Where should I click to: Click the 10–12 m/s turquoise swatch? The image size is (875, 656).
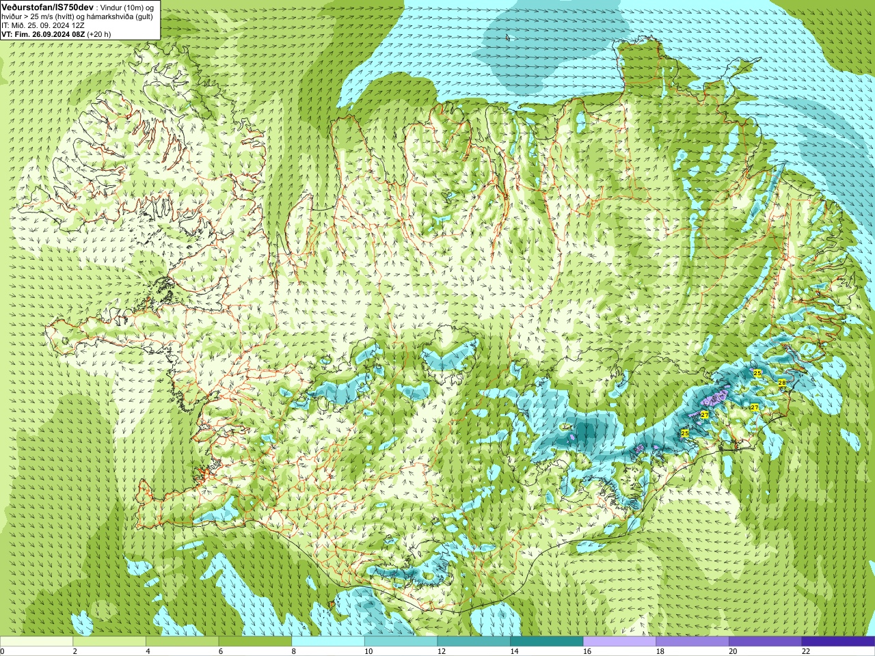pyautogui.click(x=401, y=642)
